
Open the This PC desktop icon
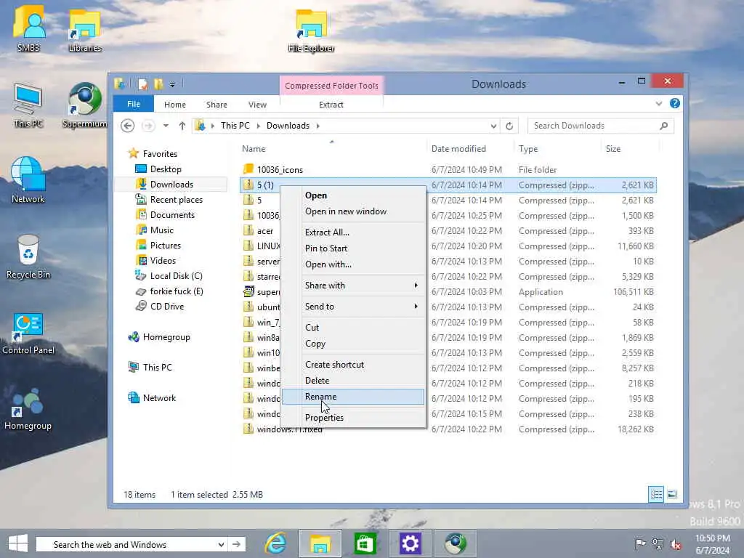(x=28, y=105)
